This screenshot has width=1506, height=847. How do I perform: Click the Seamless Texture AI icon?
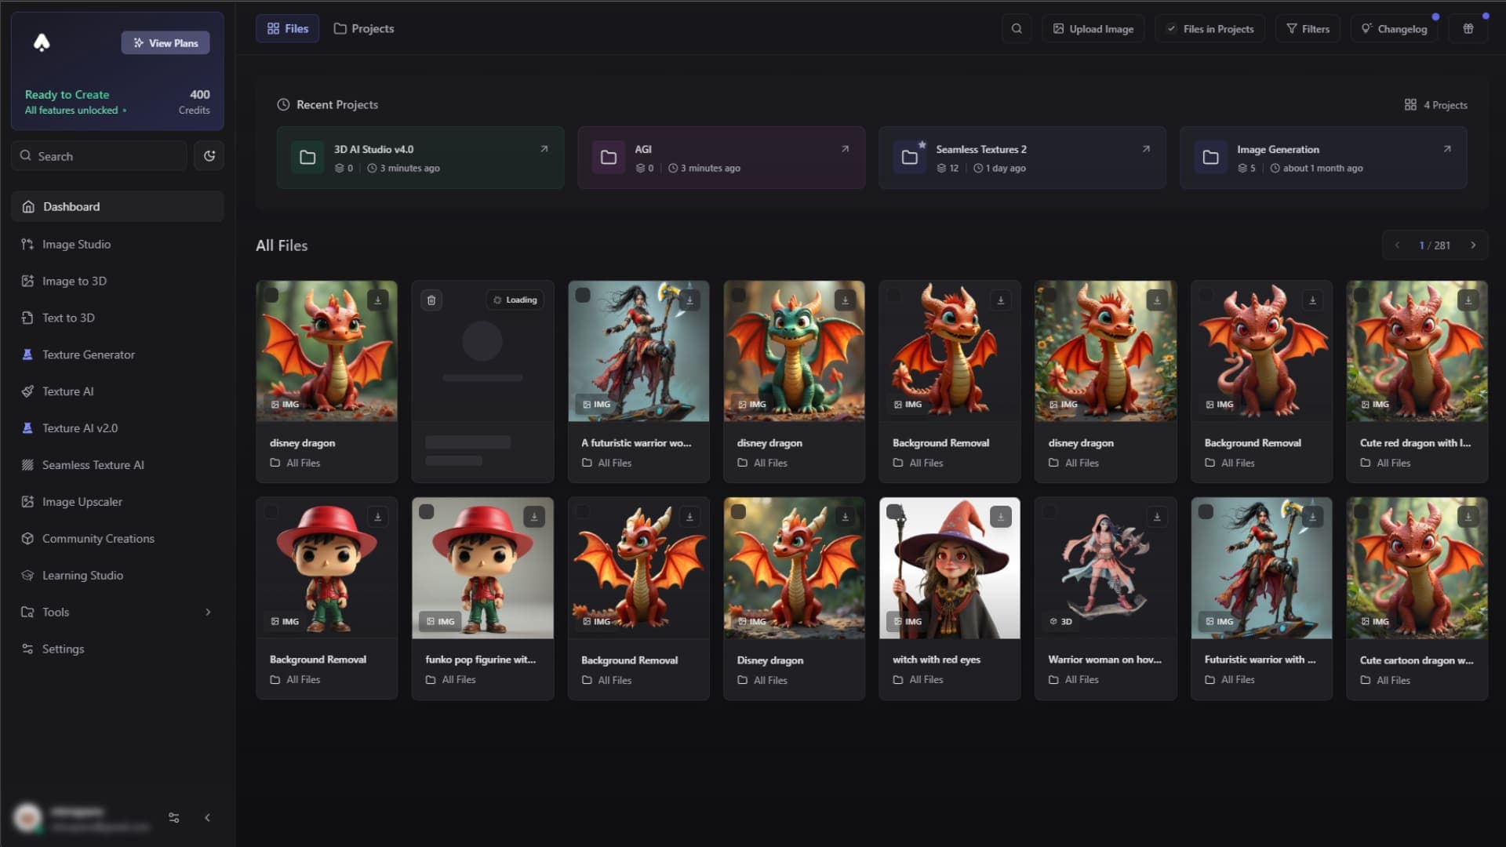click(x=28, y=463)
